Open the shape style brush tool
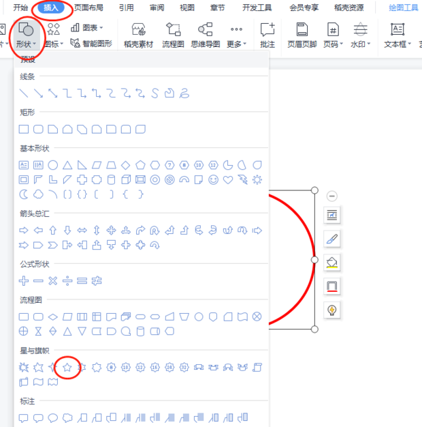Screen dimensions: 422x427 [331, 239]
